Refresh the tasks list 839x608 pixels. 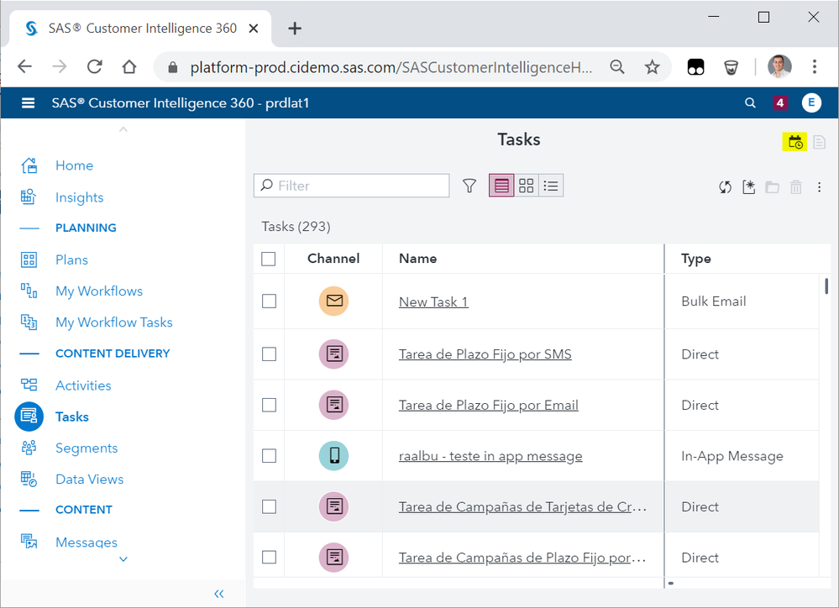[x=725, y=187]
